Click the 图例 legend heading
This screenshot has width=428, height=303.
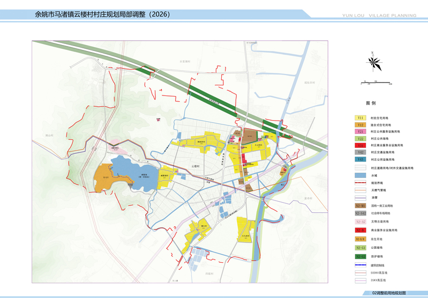pos(371,103)
